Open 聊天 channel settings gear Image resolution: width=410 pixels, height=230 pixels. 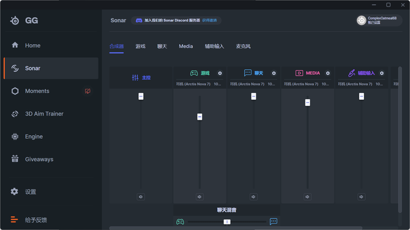pos(274,73)
